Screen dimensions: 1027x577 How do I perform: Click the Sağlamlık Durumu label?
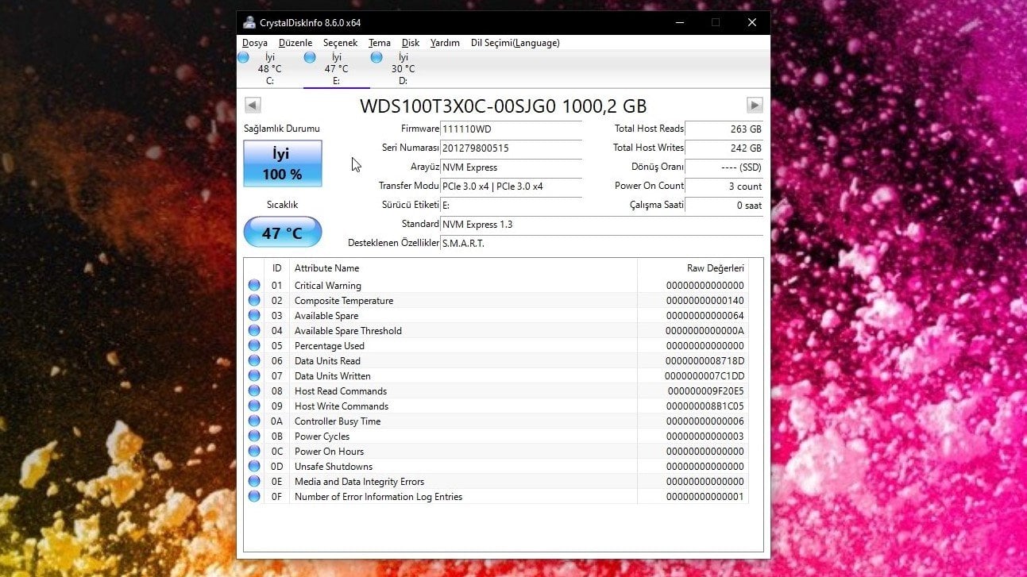click(x=282, y=128)
